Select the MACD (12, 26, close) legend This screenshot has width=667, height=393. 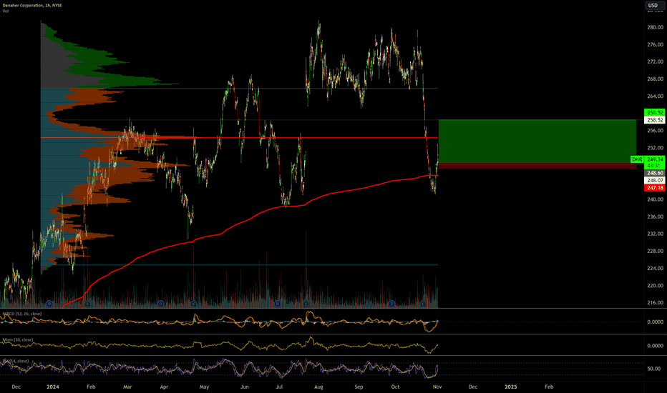[22, 314]
